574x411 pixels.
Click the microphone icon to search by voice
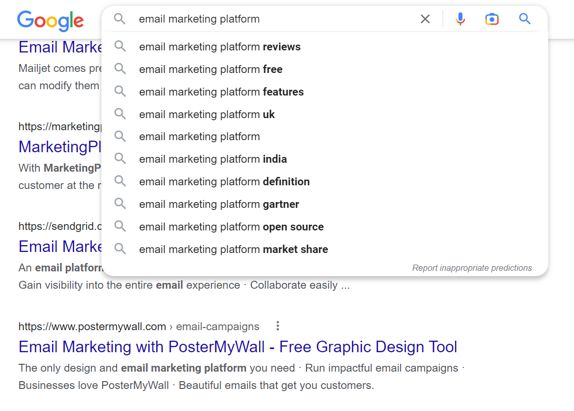point(460,19)
